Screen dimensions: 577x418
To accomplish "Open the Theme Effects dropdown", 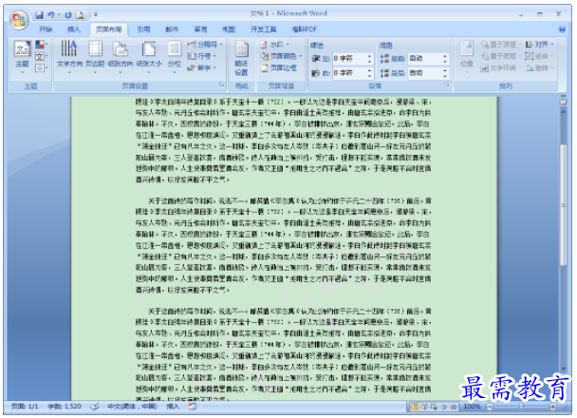I will [41, 67].
